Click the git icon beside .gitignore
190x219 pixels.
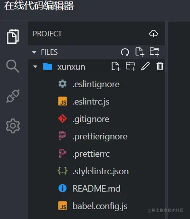tap(63, 118)
